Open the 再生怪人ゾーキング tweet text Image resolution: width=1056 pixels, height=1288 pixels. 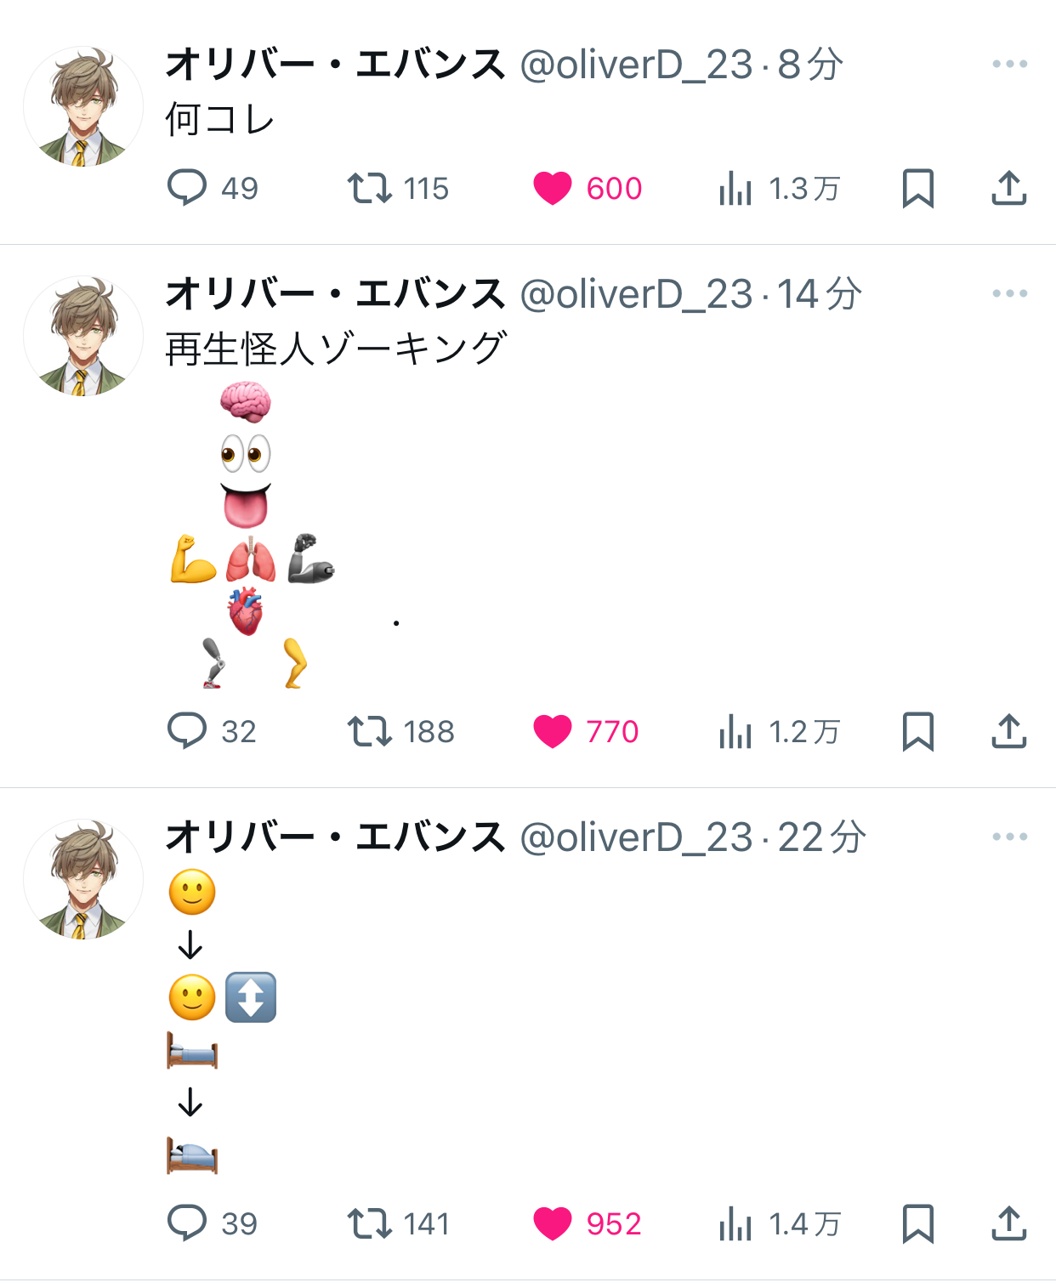tap(336, 349)
